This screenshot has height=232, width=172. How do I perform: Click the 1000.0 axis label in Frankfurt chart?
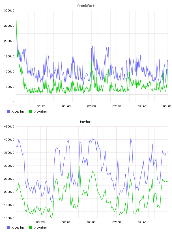tap(9, 72)
